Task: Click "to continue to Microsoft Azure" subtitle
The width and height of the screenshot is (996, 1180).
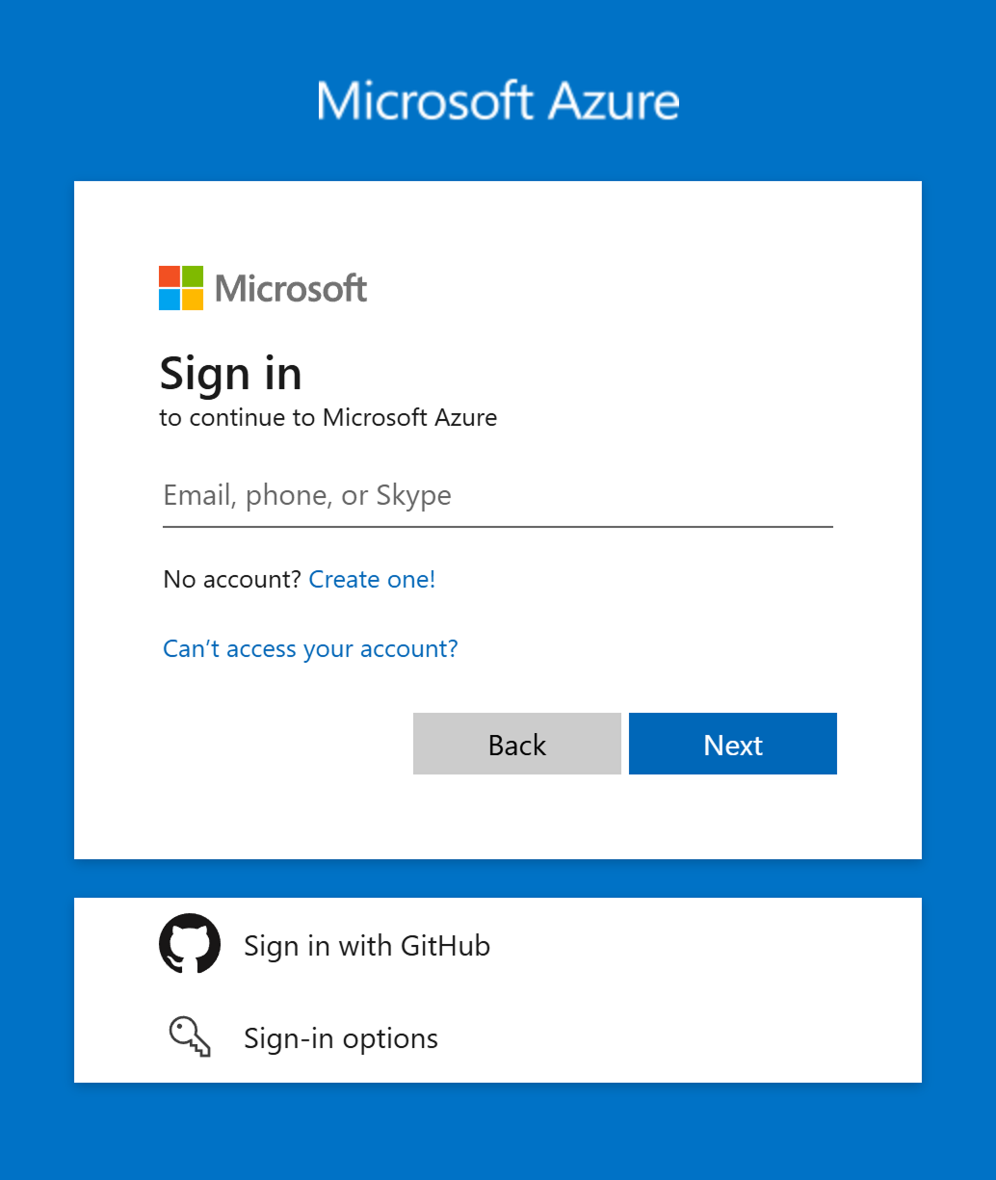Action: point(328,418)
